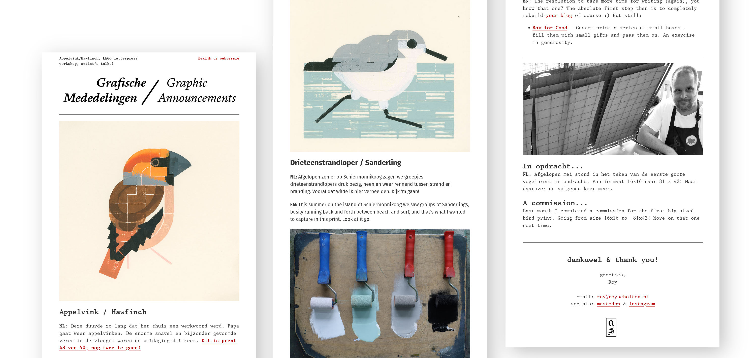Click the roy@royscholten.nl email link
Viewport: 756px width, 358px height.
click(x=623, y=297)
